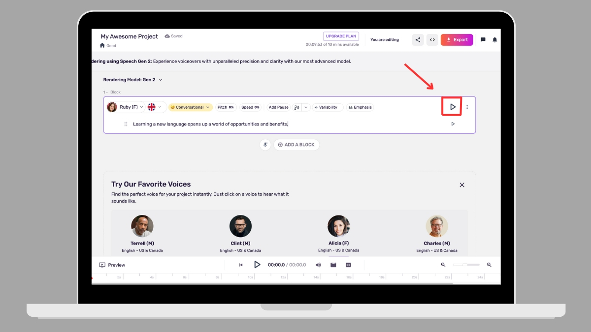The width and height of the screenshot is (591, 332).
Task: Open the Ruby (F) voice selector
Action: tap(127, 107)
